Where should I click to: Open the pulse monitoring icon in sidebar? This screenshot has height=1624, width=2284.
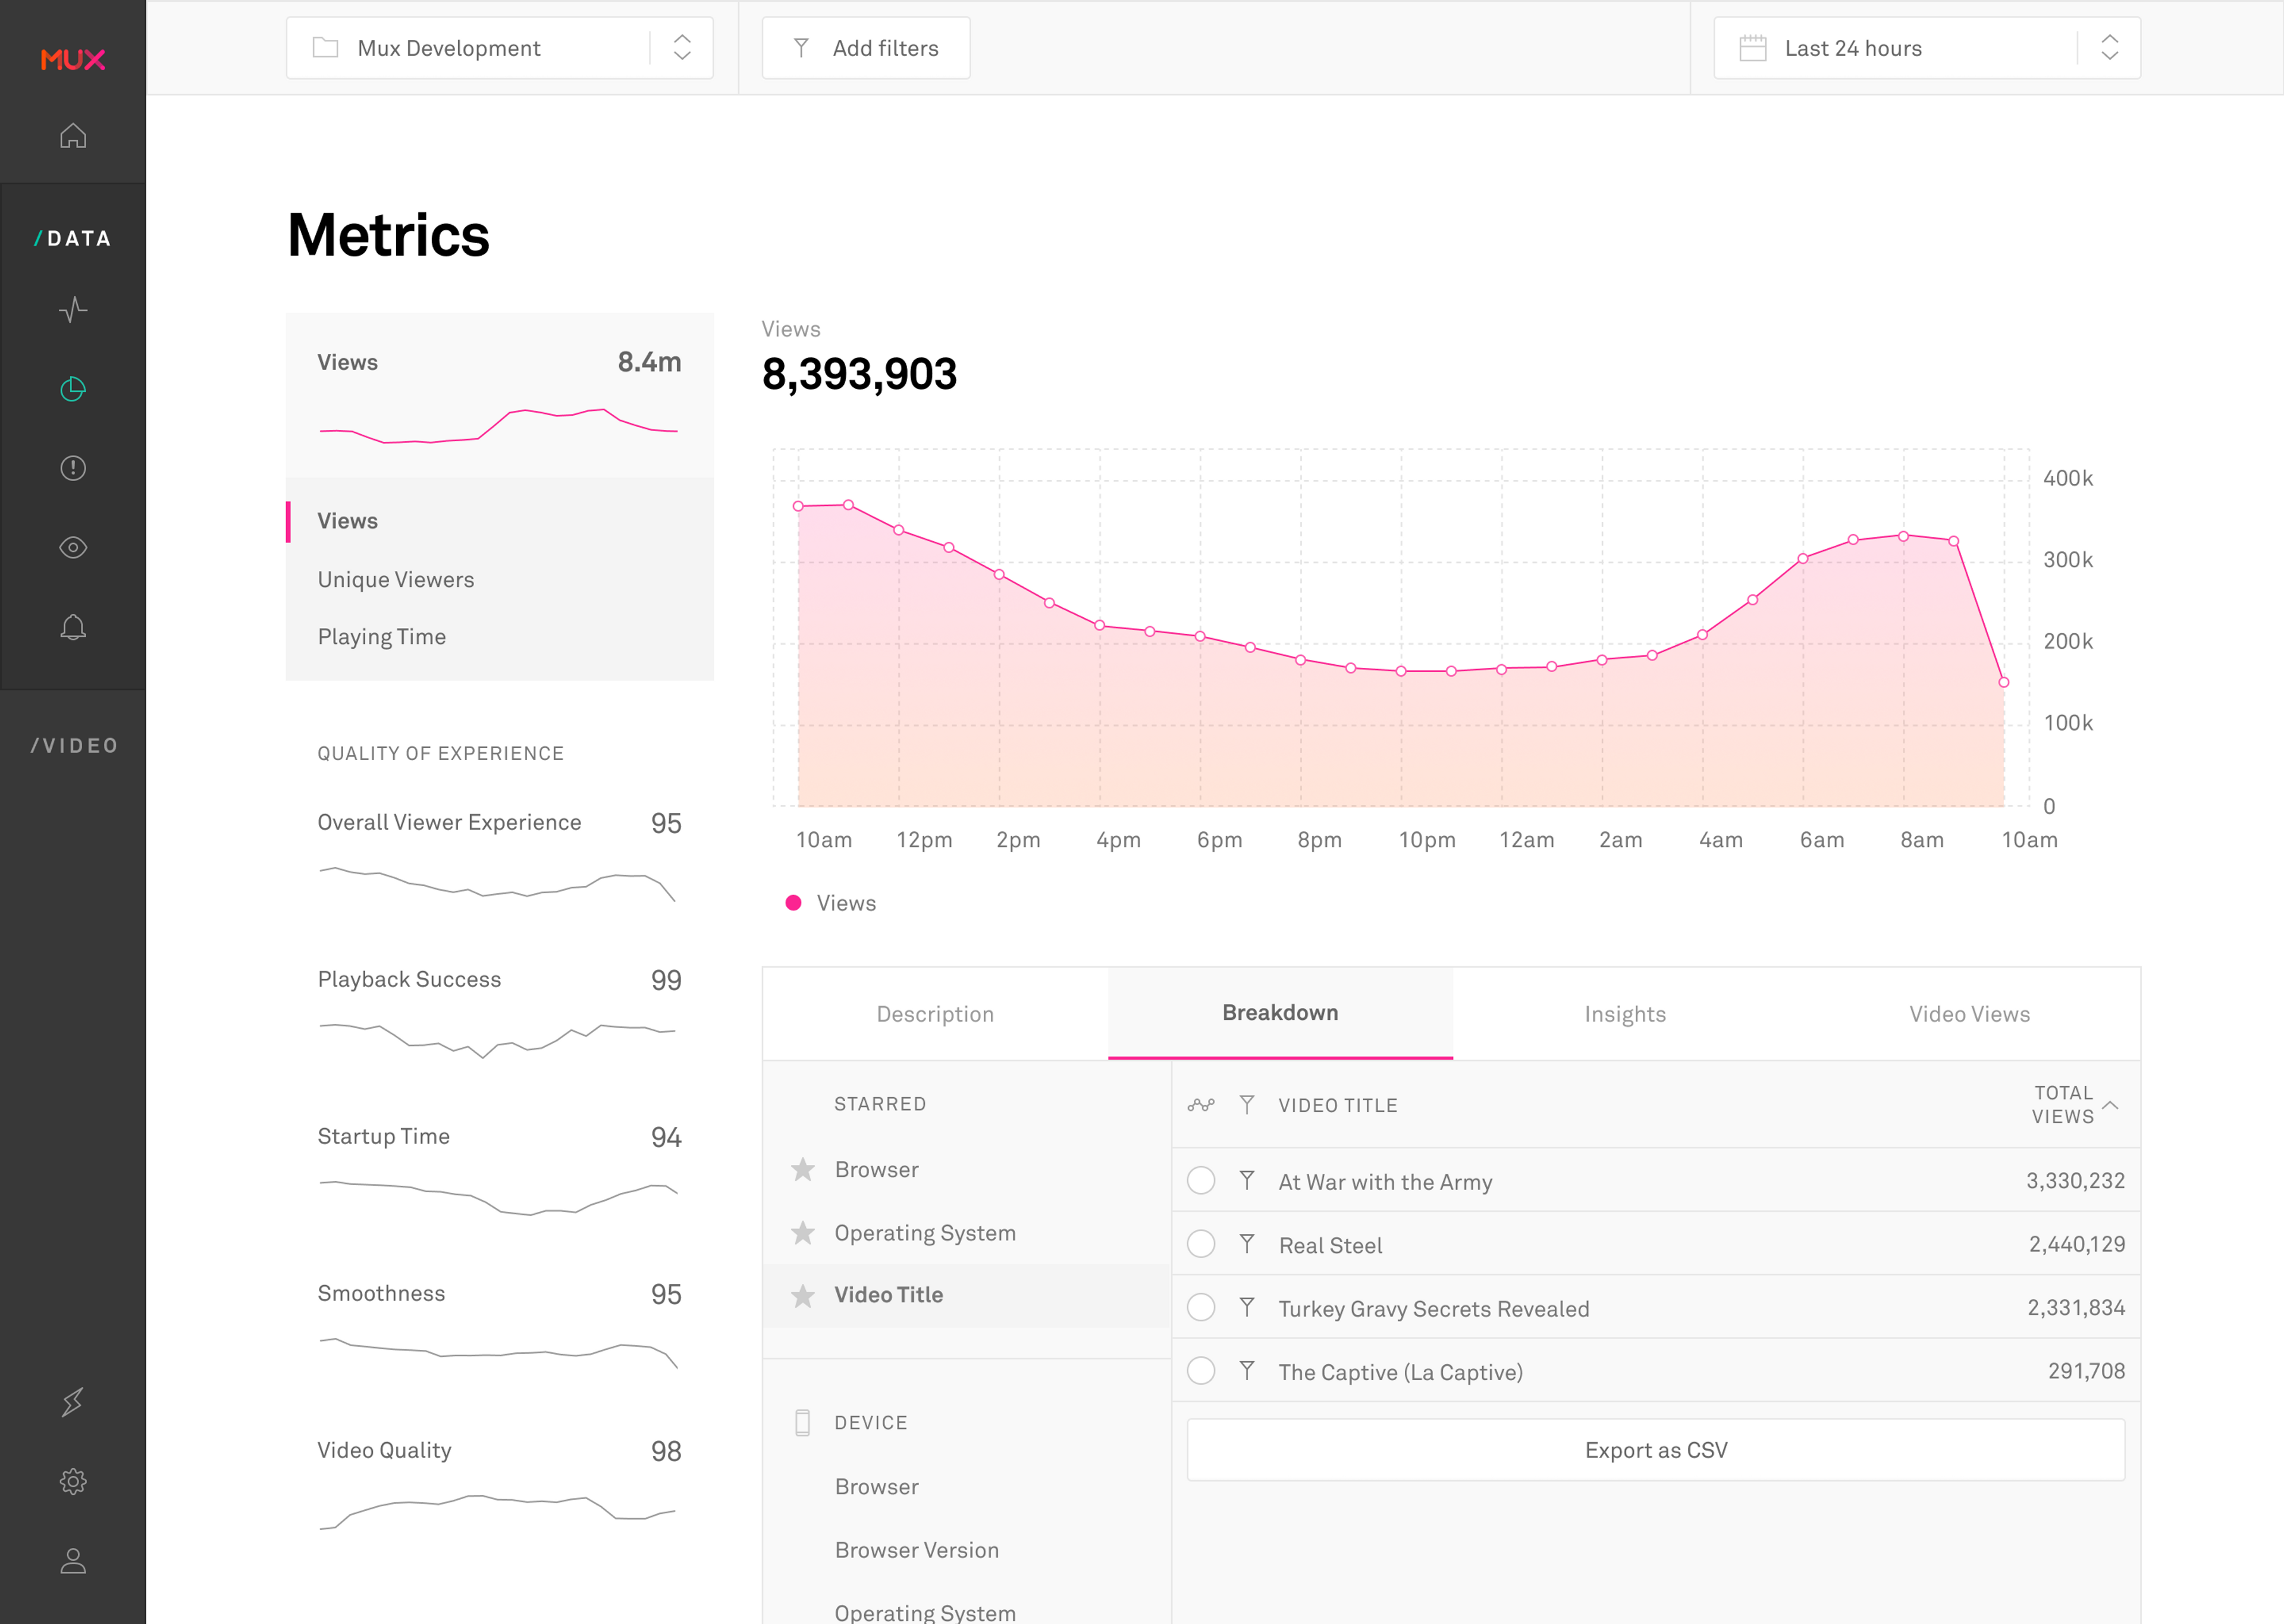point(73,309)
